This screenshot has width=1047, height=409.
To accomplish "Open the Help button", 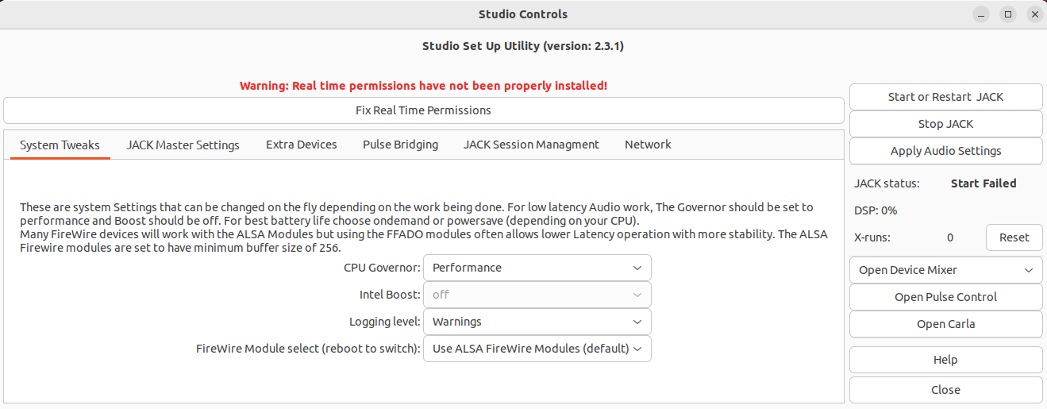I will (x=945, y=360).
